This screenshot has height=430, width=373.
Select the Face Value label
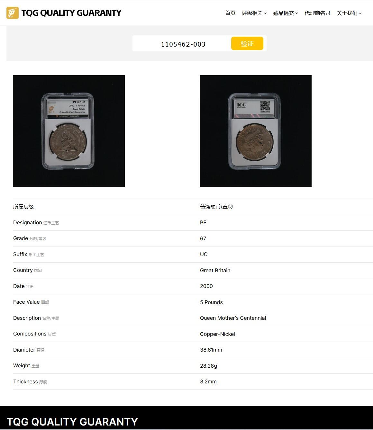click(x=26, y=302)
